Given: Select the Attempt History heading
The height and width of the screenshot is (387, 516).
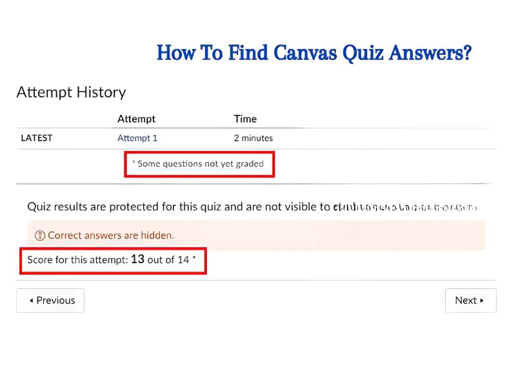Looking at the screenshot, I should 71,92.
